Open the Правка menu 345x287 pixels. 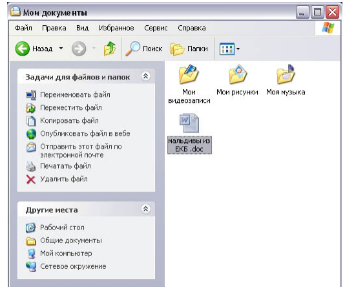54,28
